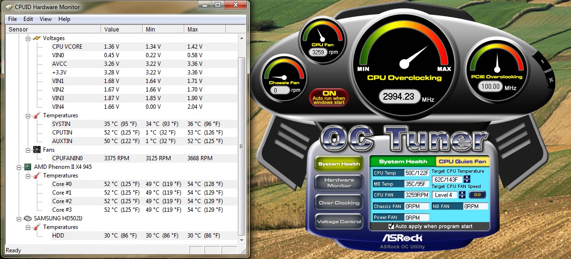This screenshot has width=571, height=259.
Task: Click the GO button for fan speed
Action: pos(477,195)
